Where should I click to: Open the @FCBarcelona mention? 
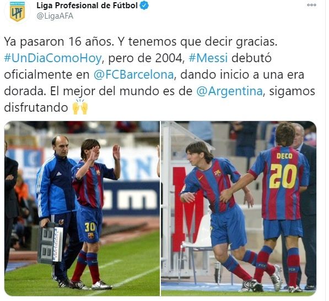click(134, 75)
